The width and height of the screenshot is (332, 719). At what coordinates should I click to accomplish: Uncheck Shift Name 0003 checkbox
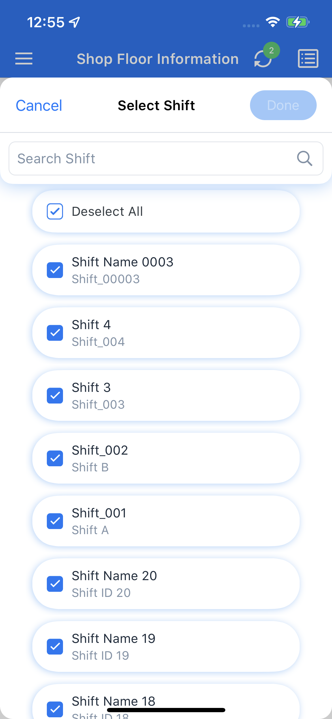point(55,270)
